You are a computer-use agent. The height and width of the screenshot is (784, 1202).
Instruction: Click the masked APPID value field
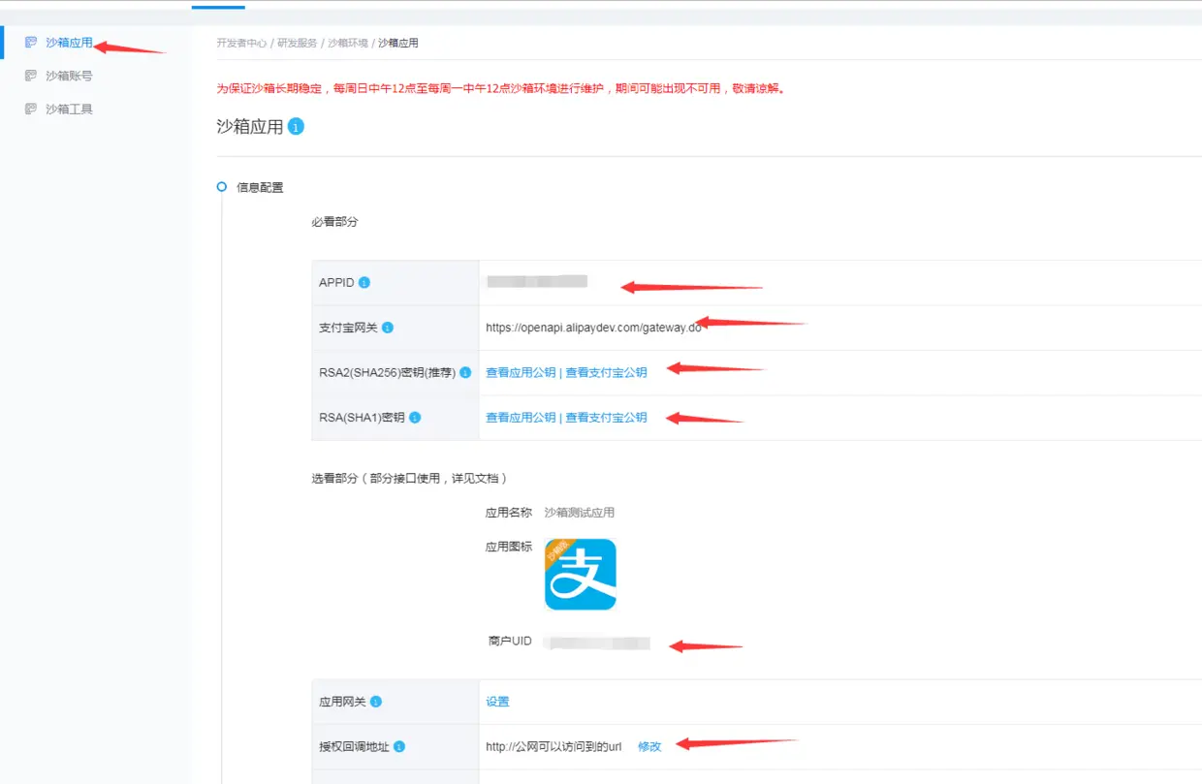point(538,280)
